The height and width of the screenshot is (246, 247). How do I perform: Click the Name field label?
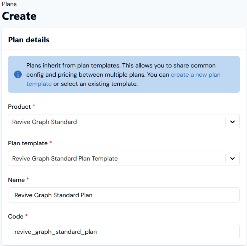16,180
